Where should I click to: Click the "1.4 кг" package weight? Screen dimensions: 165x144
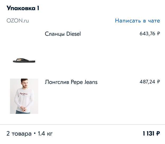point(45,133)
